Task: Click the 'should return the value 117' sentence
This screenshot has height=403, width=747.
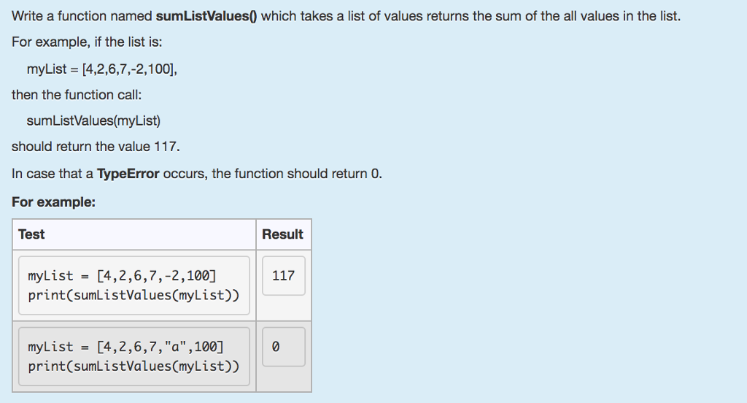Action: (96, 147)
